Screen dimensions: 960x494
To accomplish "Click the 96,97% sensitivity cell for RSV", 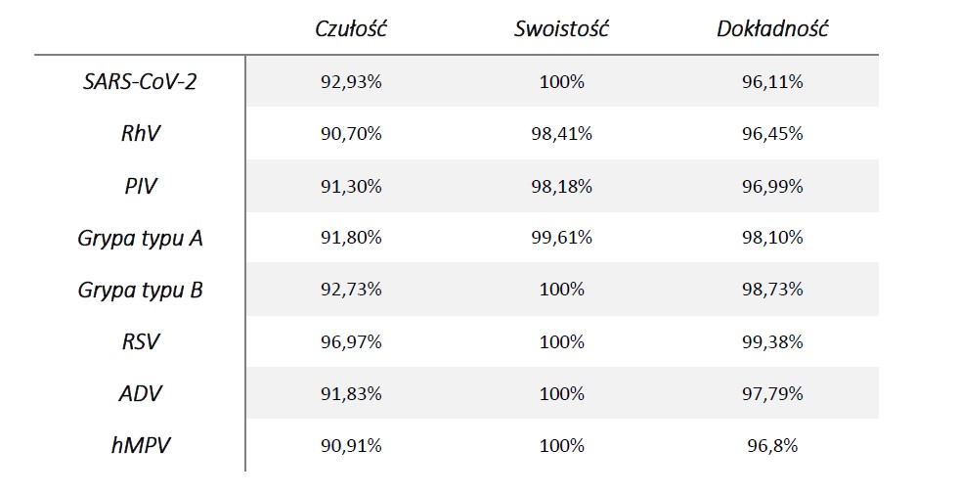I will 351,342.
